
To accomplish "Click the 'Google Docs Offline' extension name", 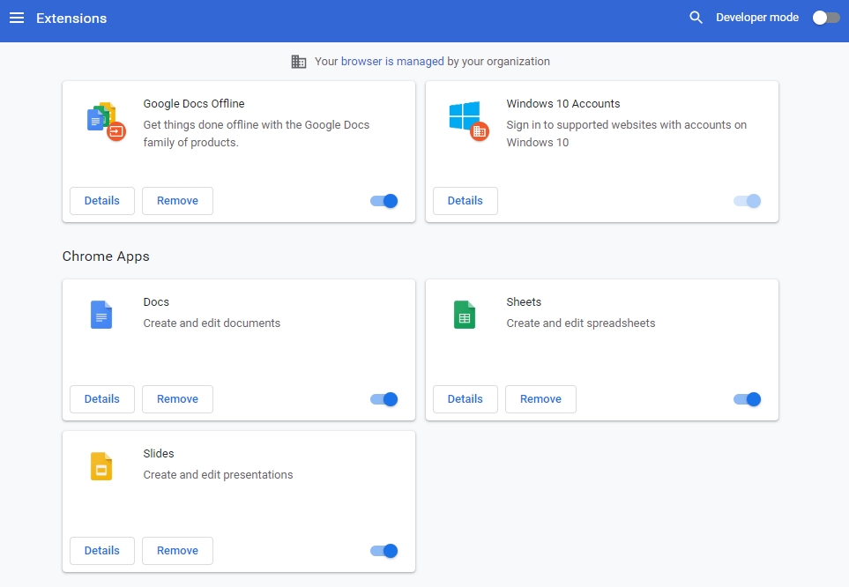I will click(194, 103).
